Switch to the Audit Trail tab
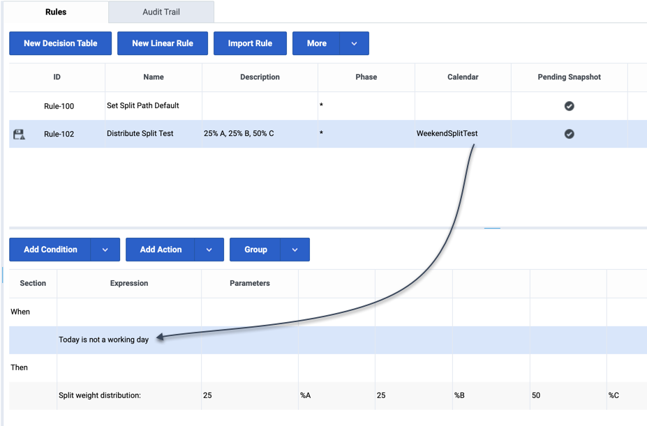 click(161, 12)
